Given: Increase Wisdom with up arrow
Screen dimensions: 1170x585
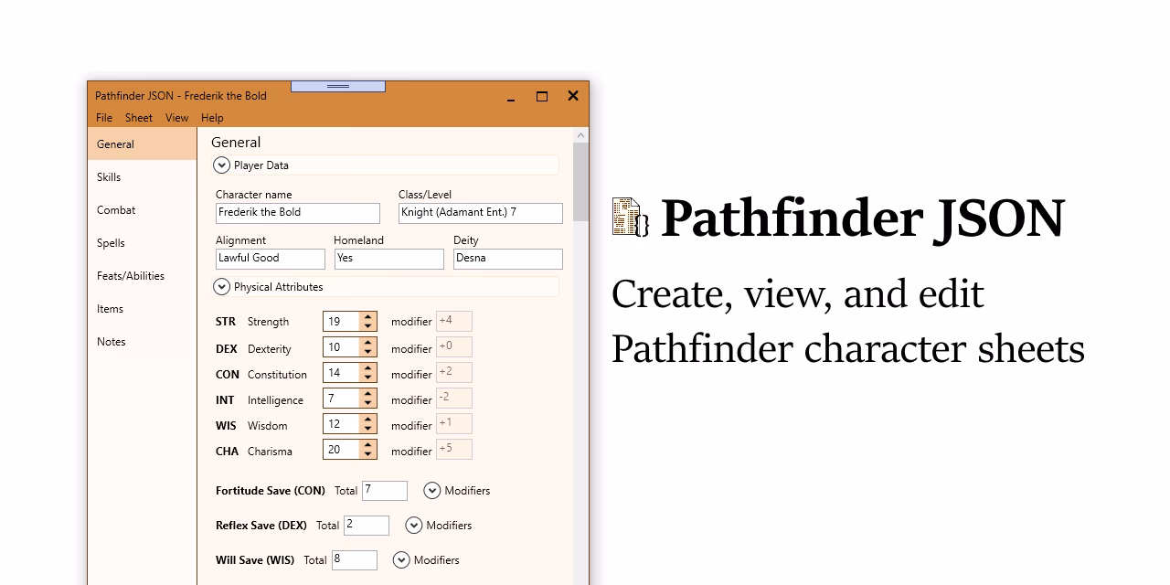Looking at the screenshot, I should 368,420.
